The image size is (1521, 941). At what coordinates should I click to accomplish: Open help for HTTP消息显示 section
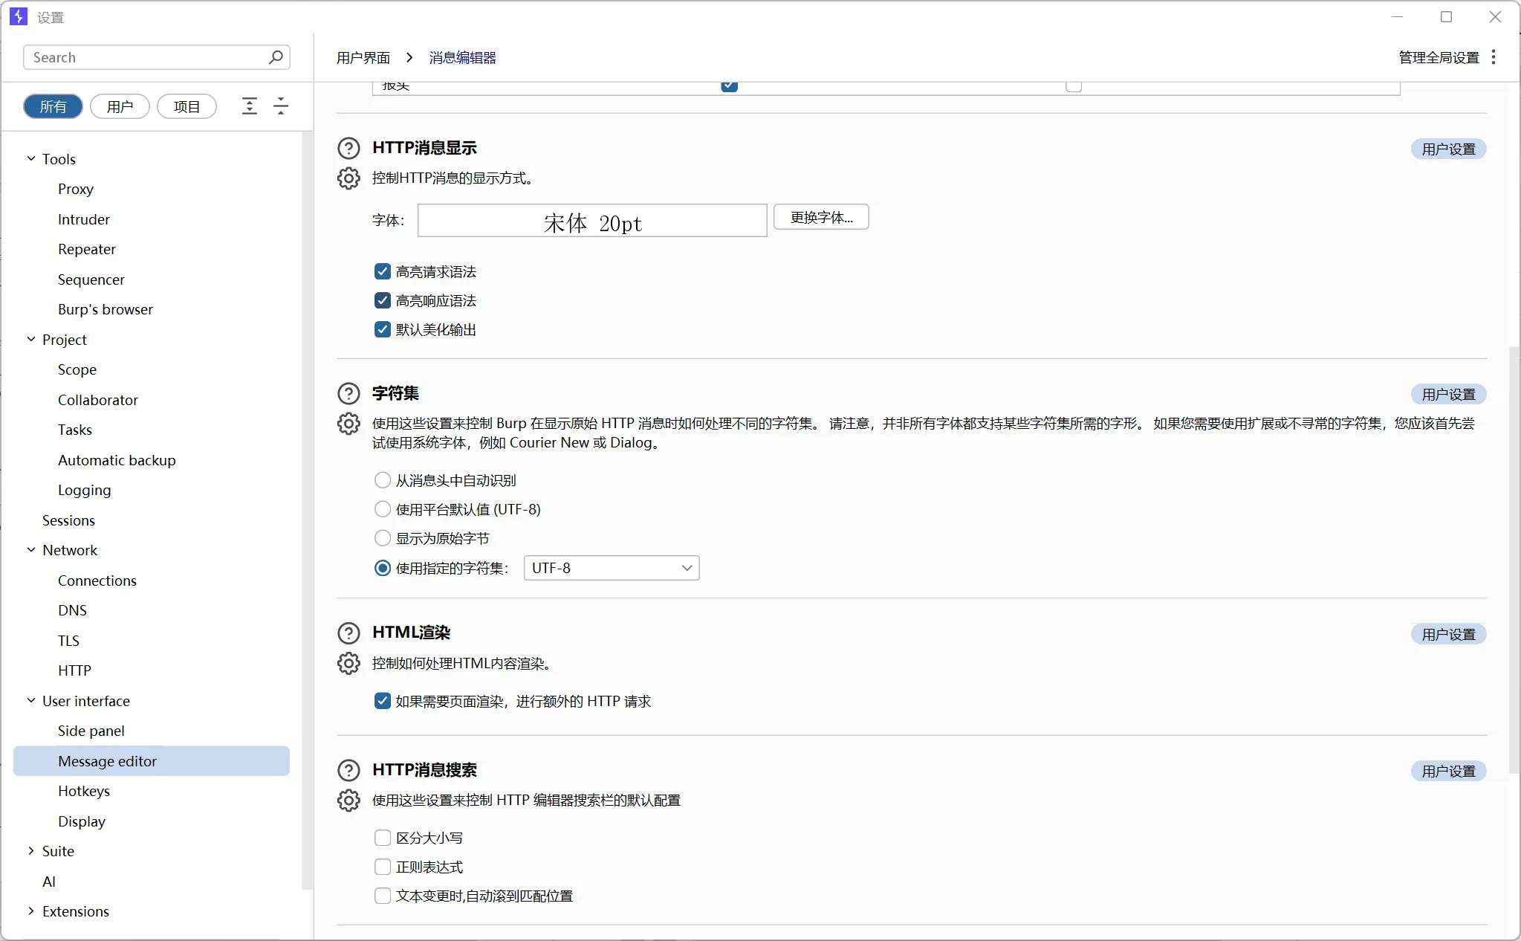(348, 148)
